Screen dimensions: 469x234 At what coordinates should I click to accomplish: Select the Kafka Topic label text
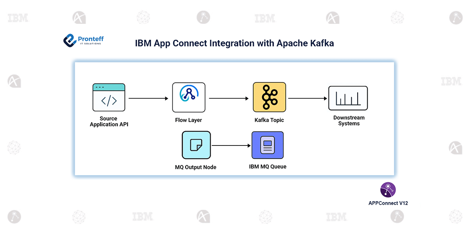coord(269,120)
